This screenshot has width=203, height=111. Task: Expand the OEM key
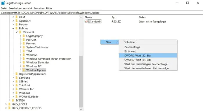click(x=13, y=17)
